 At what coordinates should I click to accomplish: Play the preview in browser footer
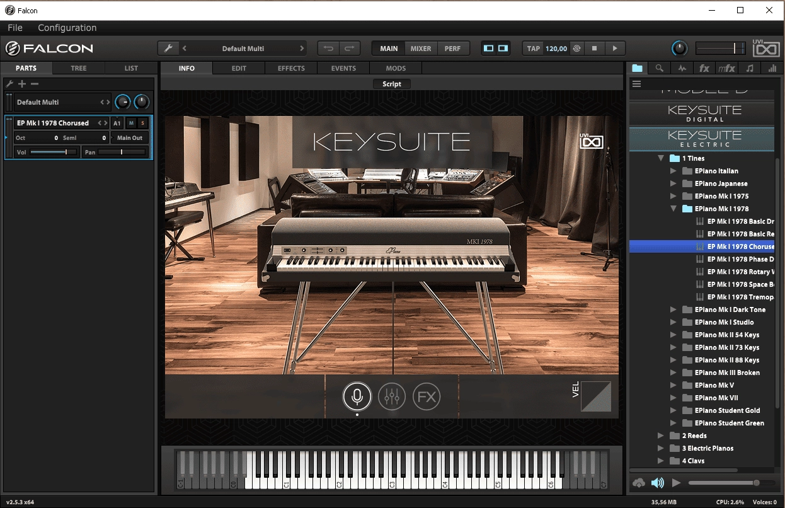coord(676,483)
